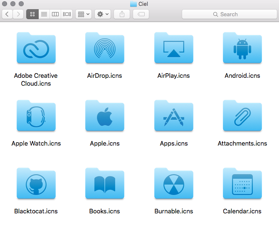Click the 'Adobe Creative Cloud.icns' file name

(x=36, y=79)
